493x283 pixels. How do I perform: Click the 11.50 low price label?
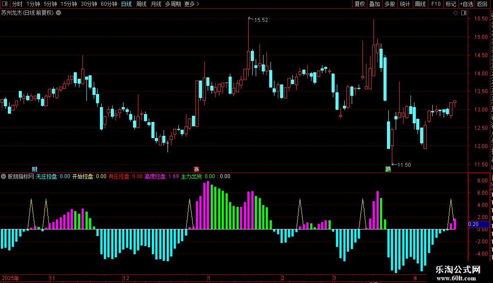pyautogui.click(x=404, y=165)
